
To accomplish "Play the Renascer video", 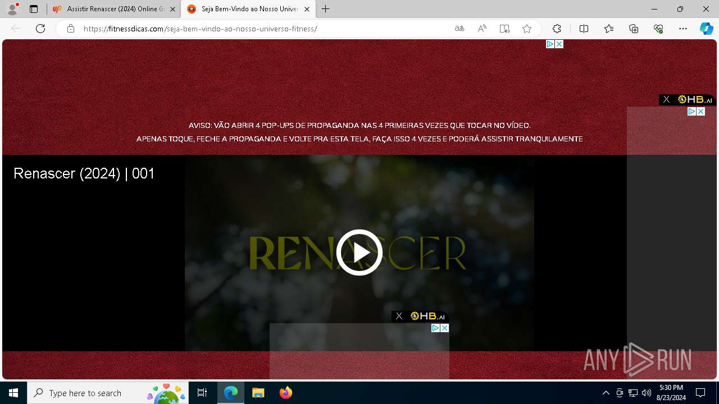I will click(359, 252).
